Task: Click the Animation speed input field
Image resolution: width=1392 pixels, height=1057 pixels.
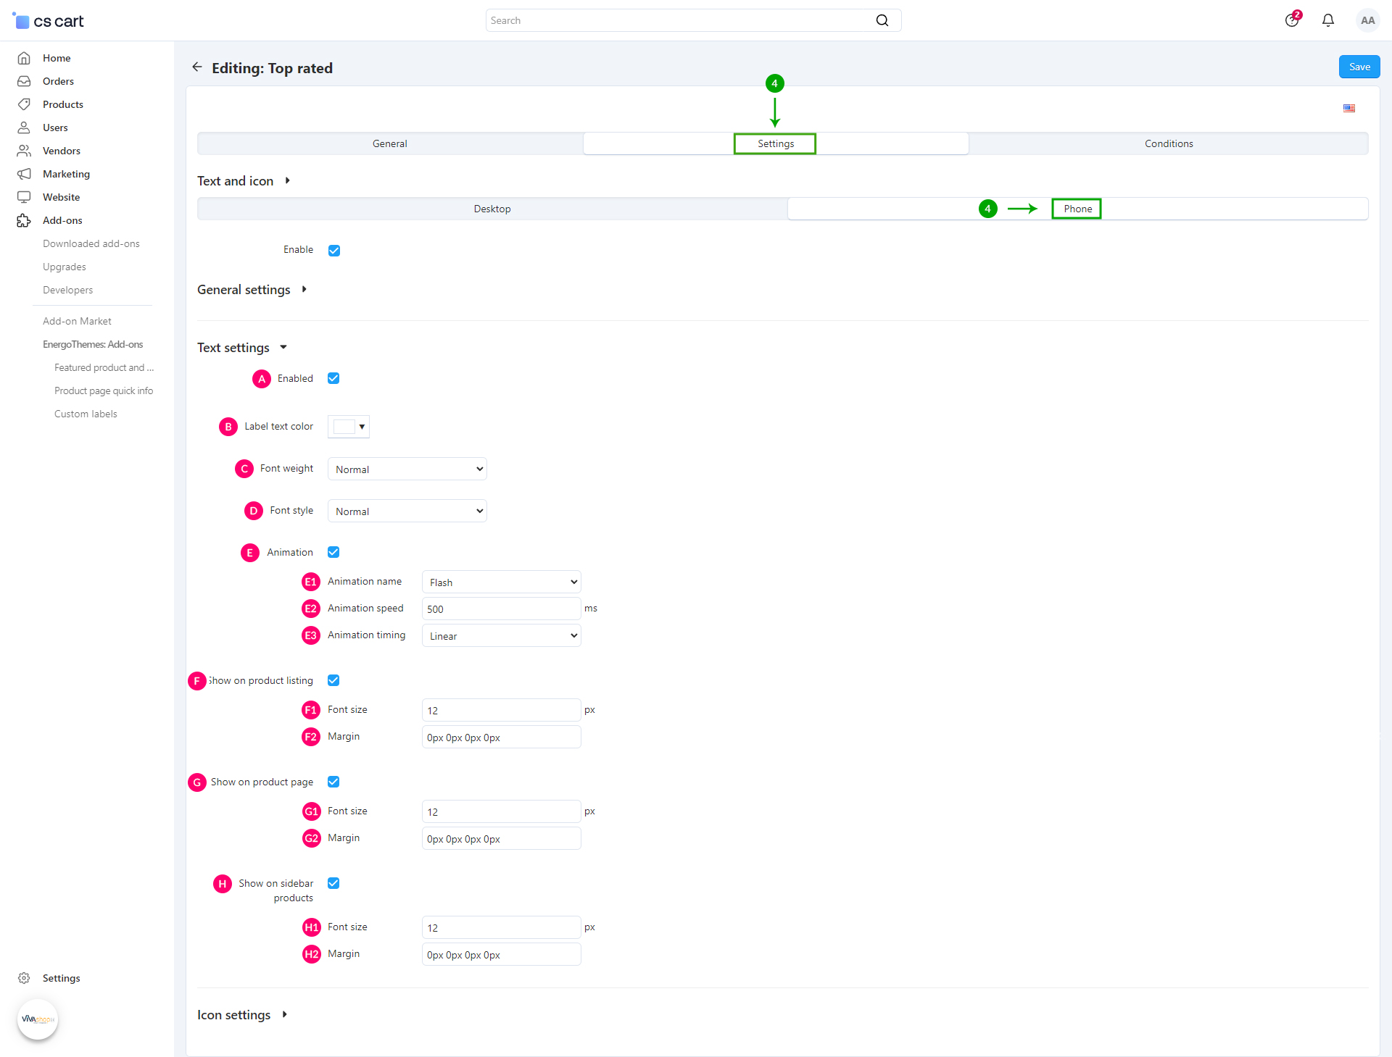Action: pos(501,609)
